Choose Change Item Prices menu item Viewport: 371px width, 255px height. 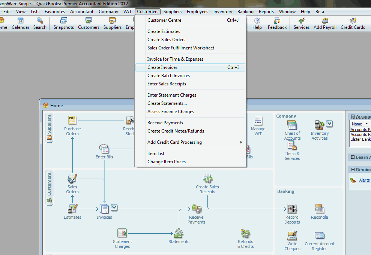[x=191, y=162]
